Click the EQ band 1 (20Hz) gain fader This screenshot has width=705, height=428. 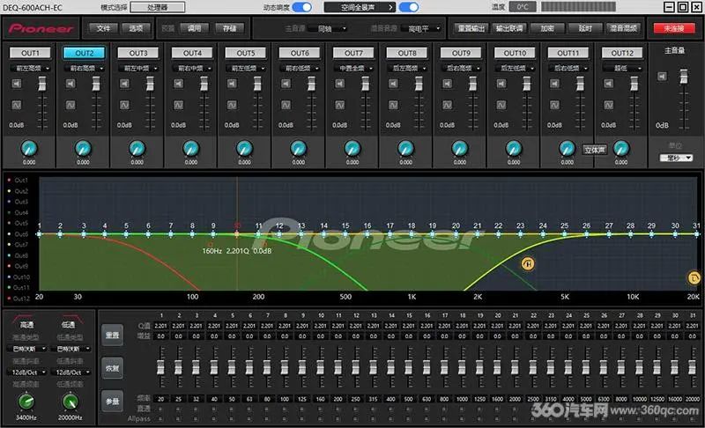pyautogui.click(x=160, y=367)
